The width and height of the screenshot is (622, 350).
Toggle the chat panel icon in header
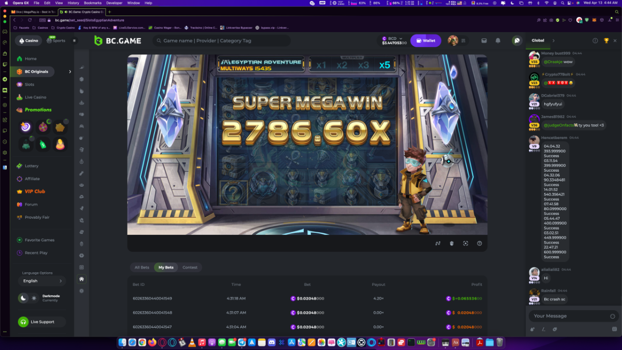pos(517,40)
